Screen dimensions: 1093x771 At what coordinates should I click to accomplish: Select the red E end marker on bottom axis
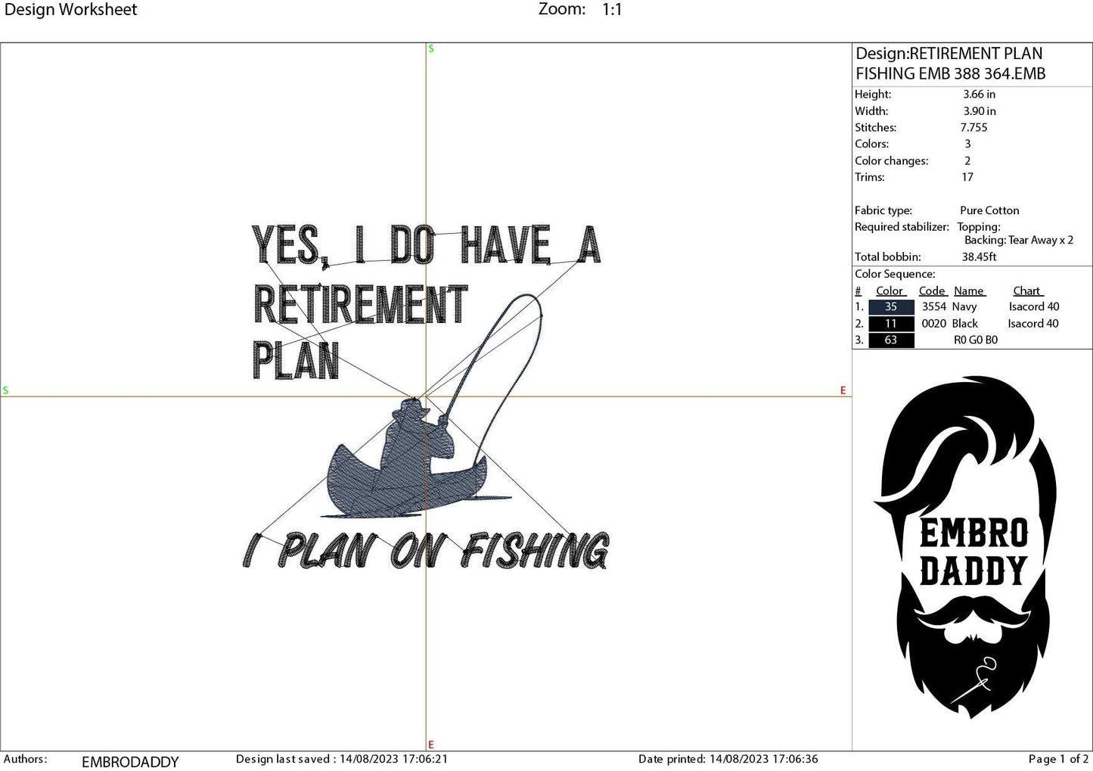tap(430, 743)
